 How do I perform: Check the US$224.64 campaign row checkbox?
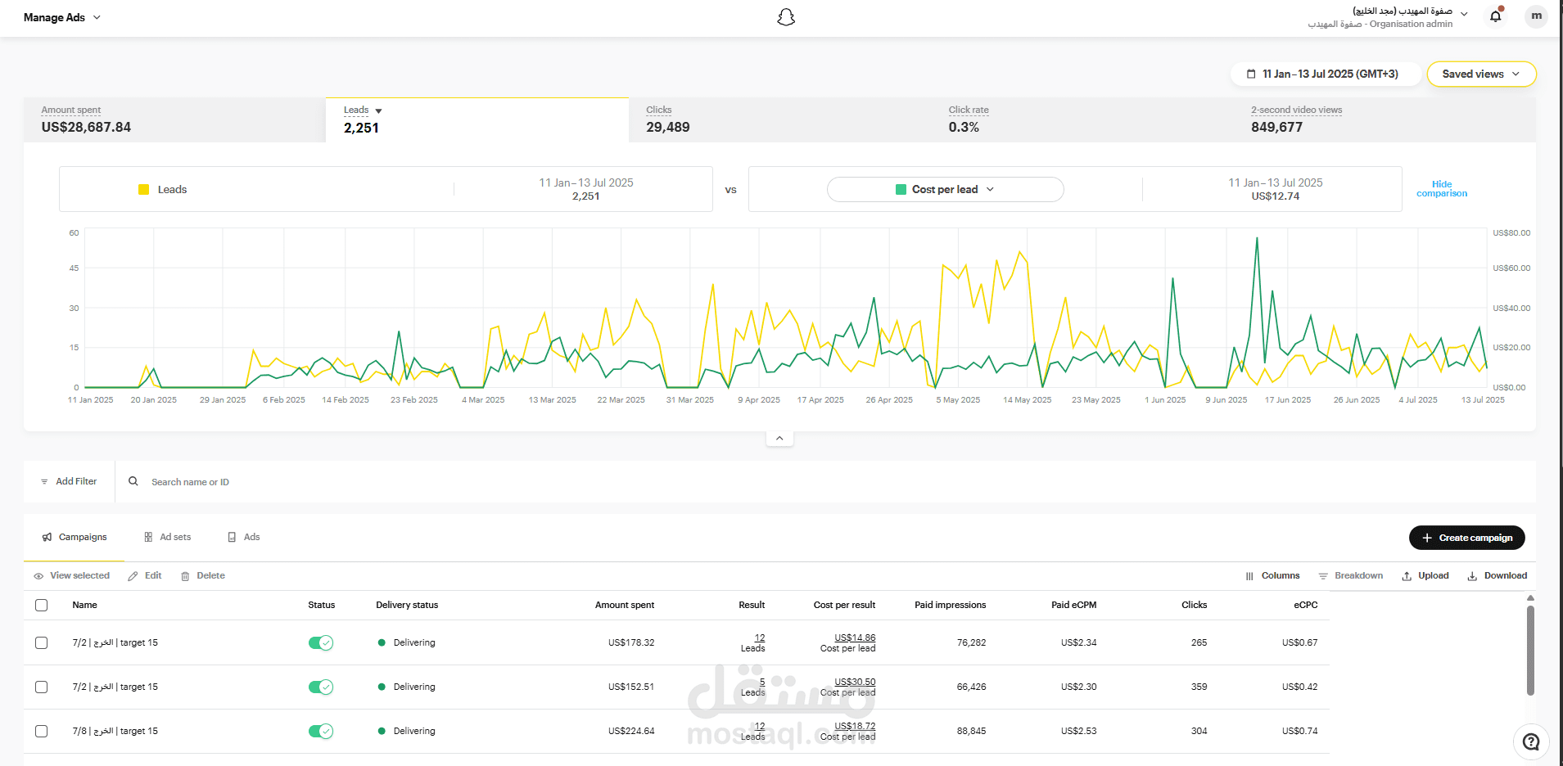42,732
